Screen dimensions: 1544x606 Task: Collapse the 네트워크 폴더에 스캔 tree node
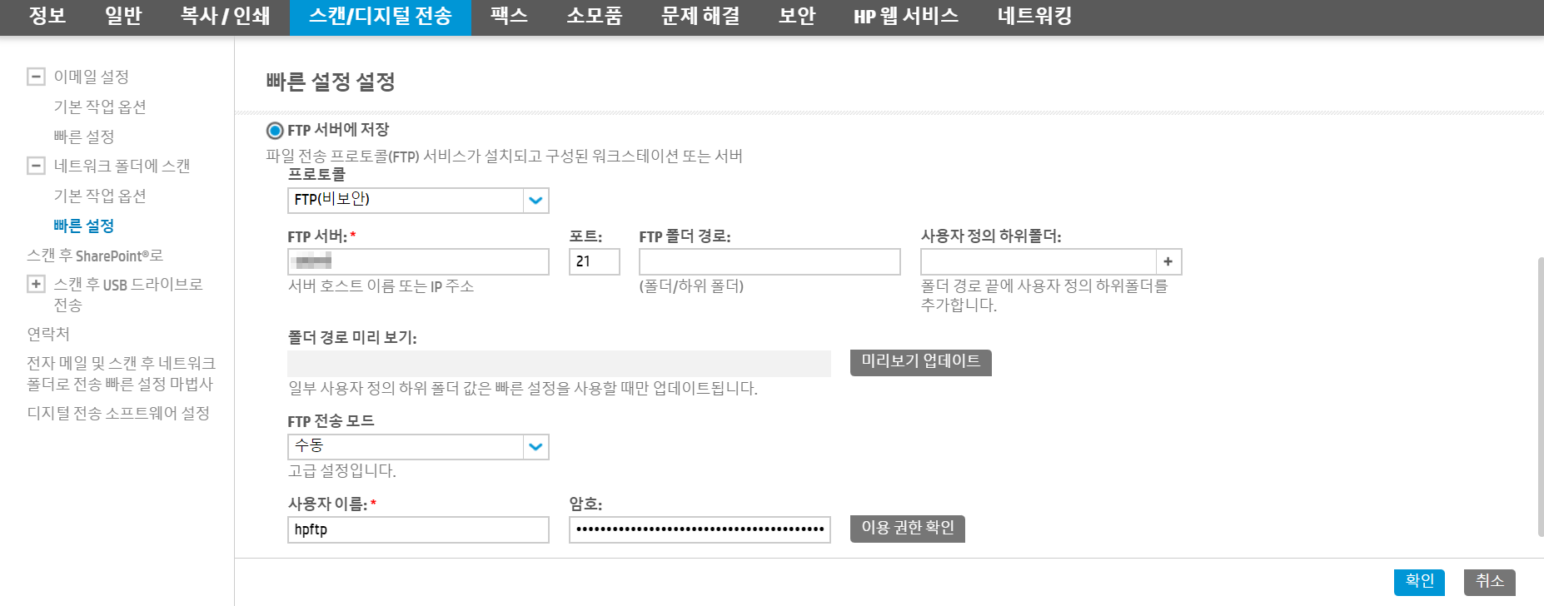(x=36, y=166)
